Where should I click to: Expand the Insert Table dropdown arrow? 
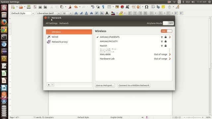coord(113,7)
